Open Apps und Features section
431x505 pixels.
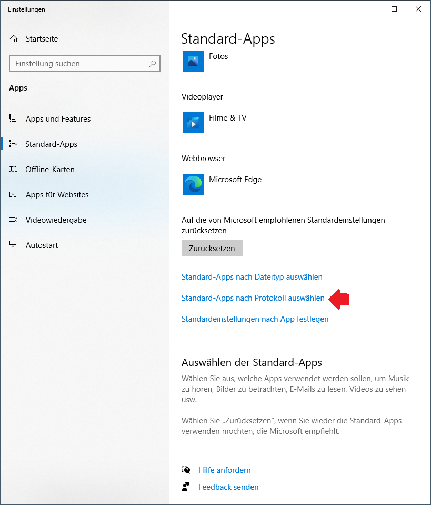(x=58, y=119)
